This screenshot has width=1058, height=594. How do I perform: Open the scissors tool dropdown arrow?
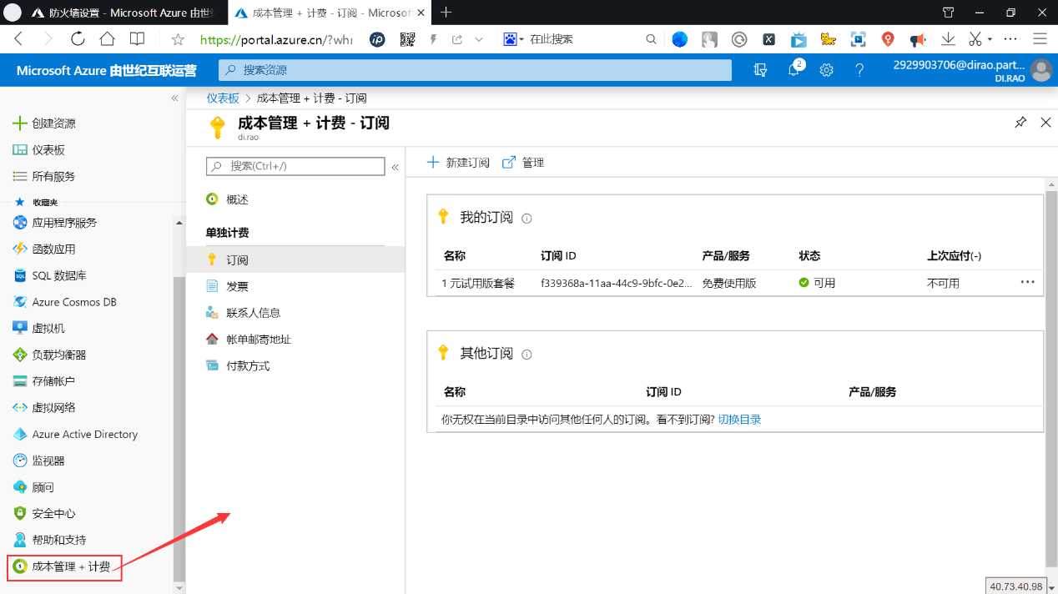990,39
